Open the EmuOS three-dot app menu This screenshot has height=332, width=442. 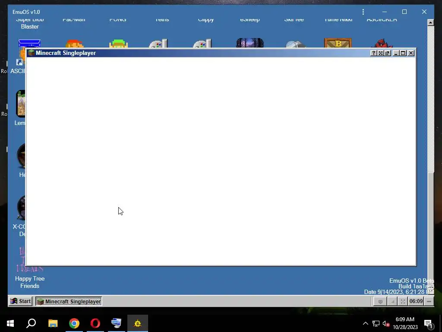(x=363, y=12)
